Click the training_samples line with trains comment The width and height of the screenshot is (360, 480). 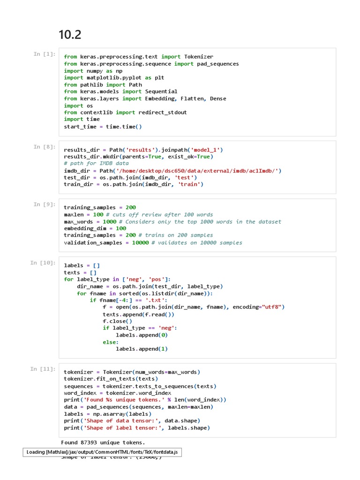point(138,235)
